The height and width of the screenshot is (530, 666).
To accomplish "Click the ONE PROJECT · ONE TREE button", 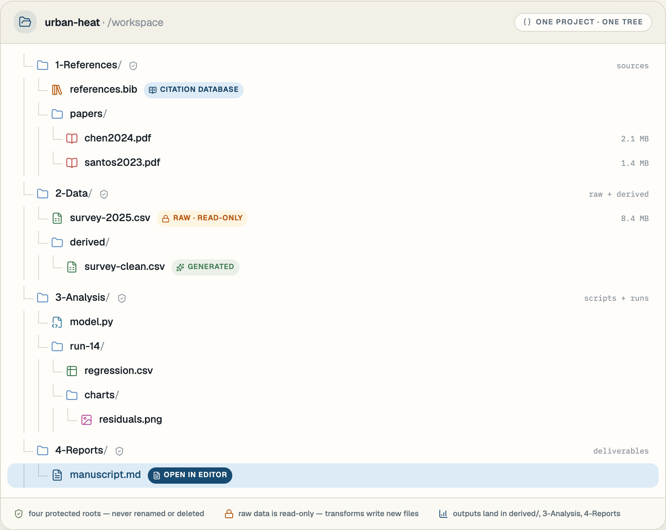I will (583, 22).
